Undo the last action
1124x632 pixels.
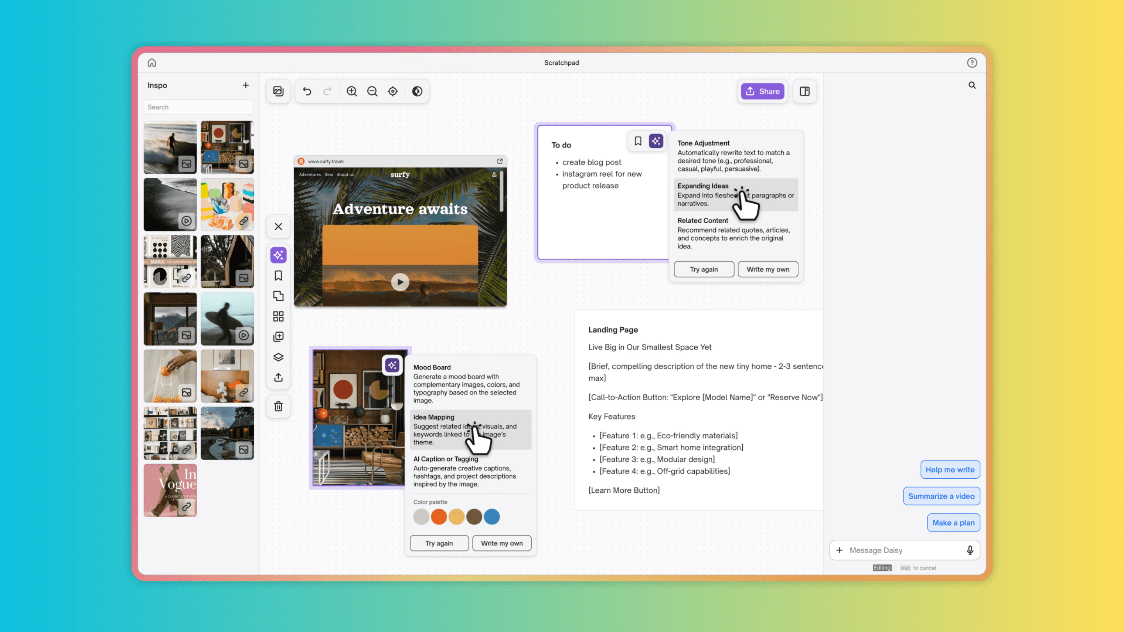pos(307,91)
